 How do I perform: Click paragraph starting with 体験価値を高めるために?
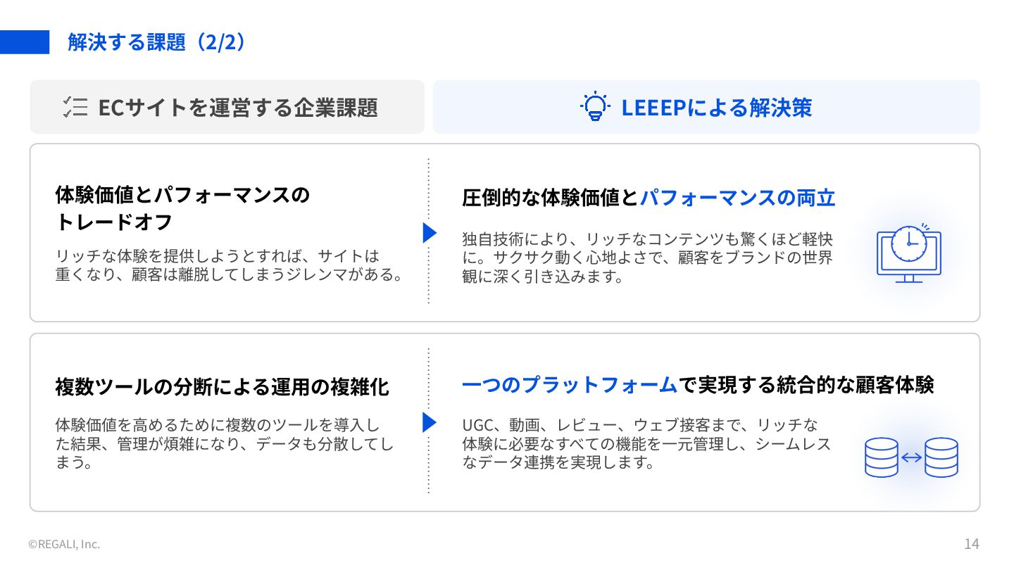tap(224, 444)
